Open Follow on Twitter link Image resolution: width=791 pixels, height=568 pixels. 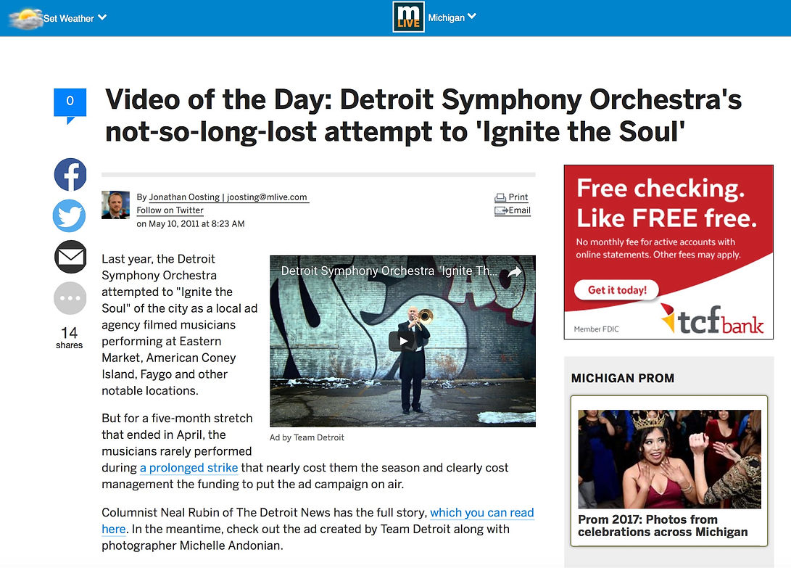click(x=170, y=210)
